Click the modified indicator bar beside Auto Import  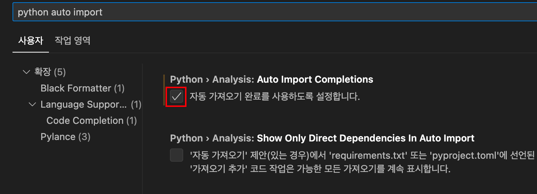164,90
